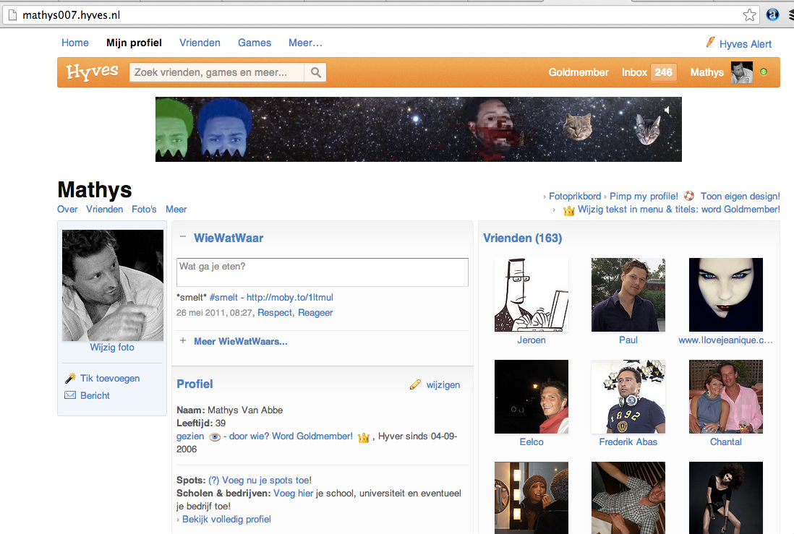This screenshot has height=534, width=794.
Task: Collapse the WieWatWaar panel
Action: 183,237
